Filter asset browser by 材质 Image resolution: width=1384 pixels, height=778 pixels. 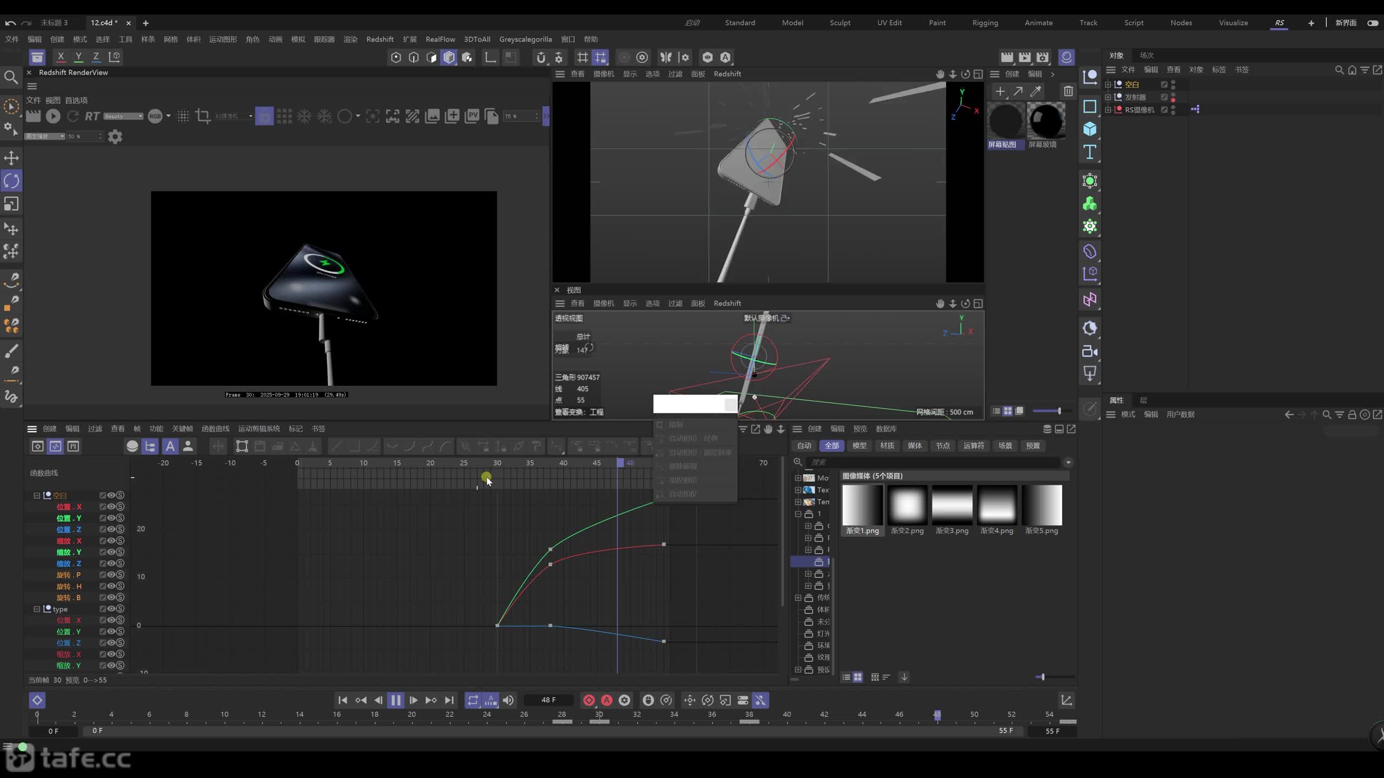point(887,446)
